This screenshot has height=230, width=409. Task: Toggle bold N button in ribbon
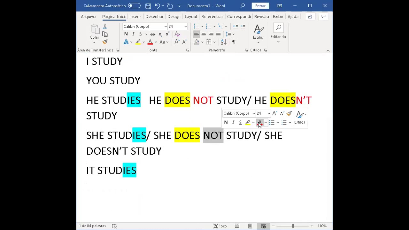coord(126,34)
